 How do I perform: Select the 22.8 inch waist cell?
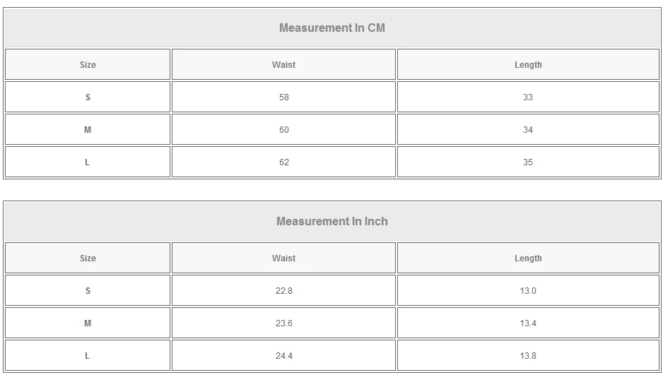[x=283, y=291]
